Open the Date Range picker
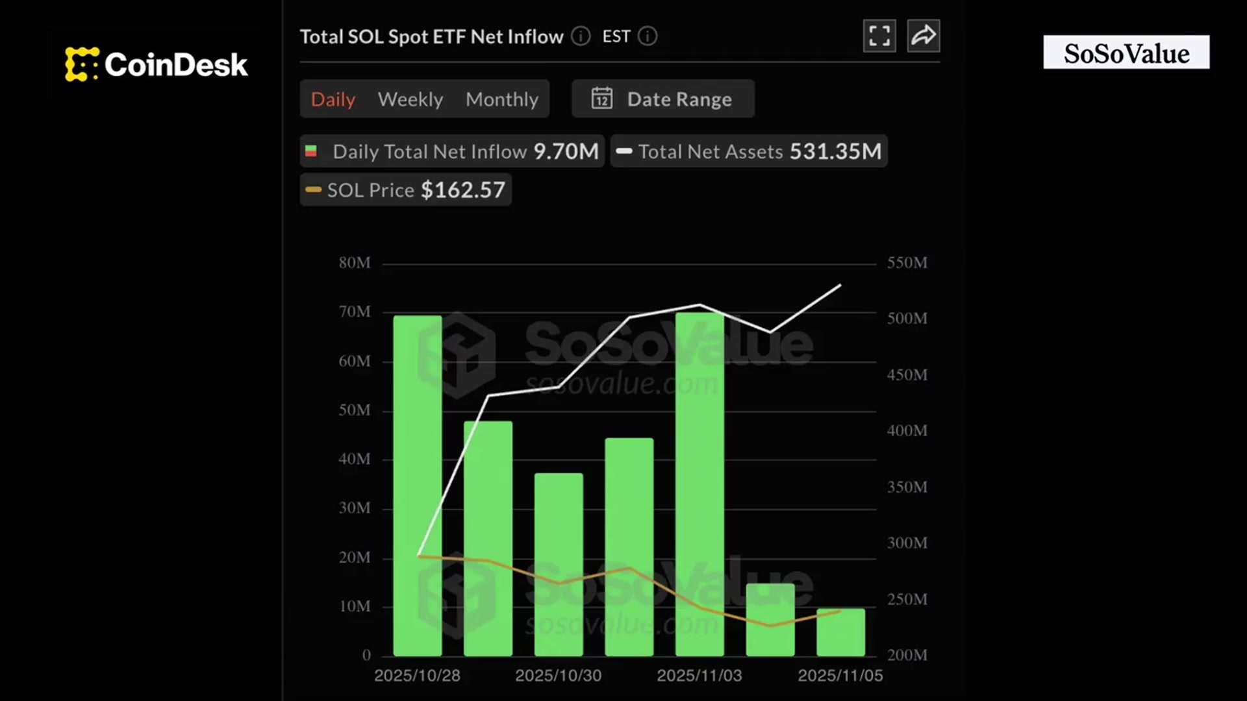This screenshot has height=701, width=1247. pos(662,99)
